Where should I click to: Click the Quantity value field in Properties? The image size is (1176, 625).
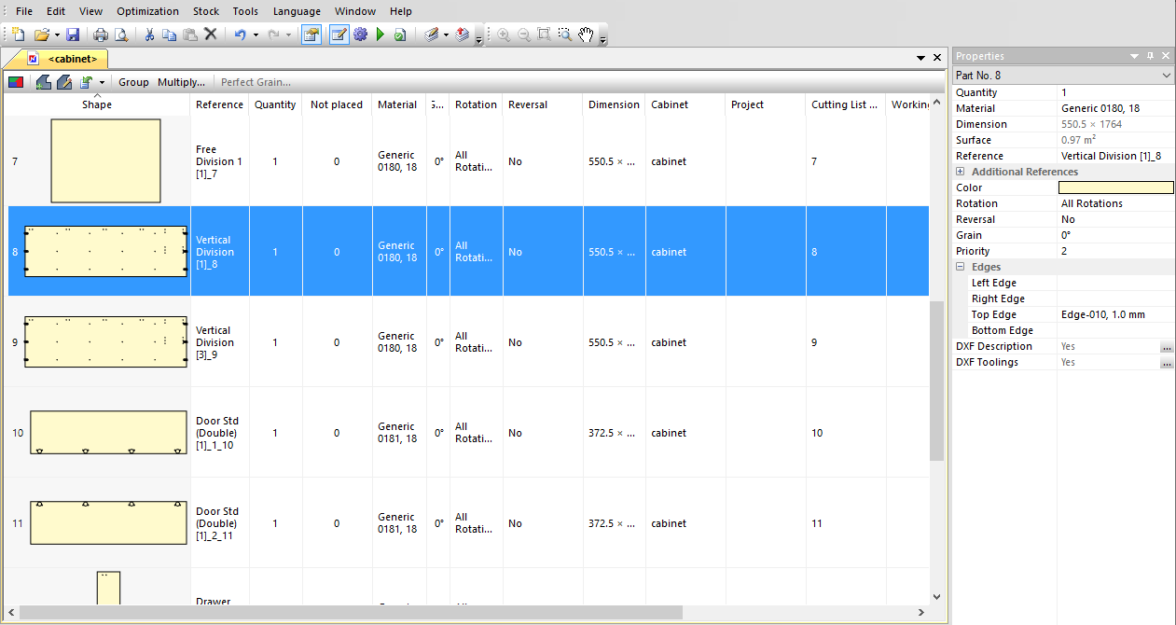[x=1116, y=93]
